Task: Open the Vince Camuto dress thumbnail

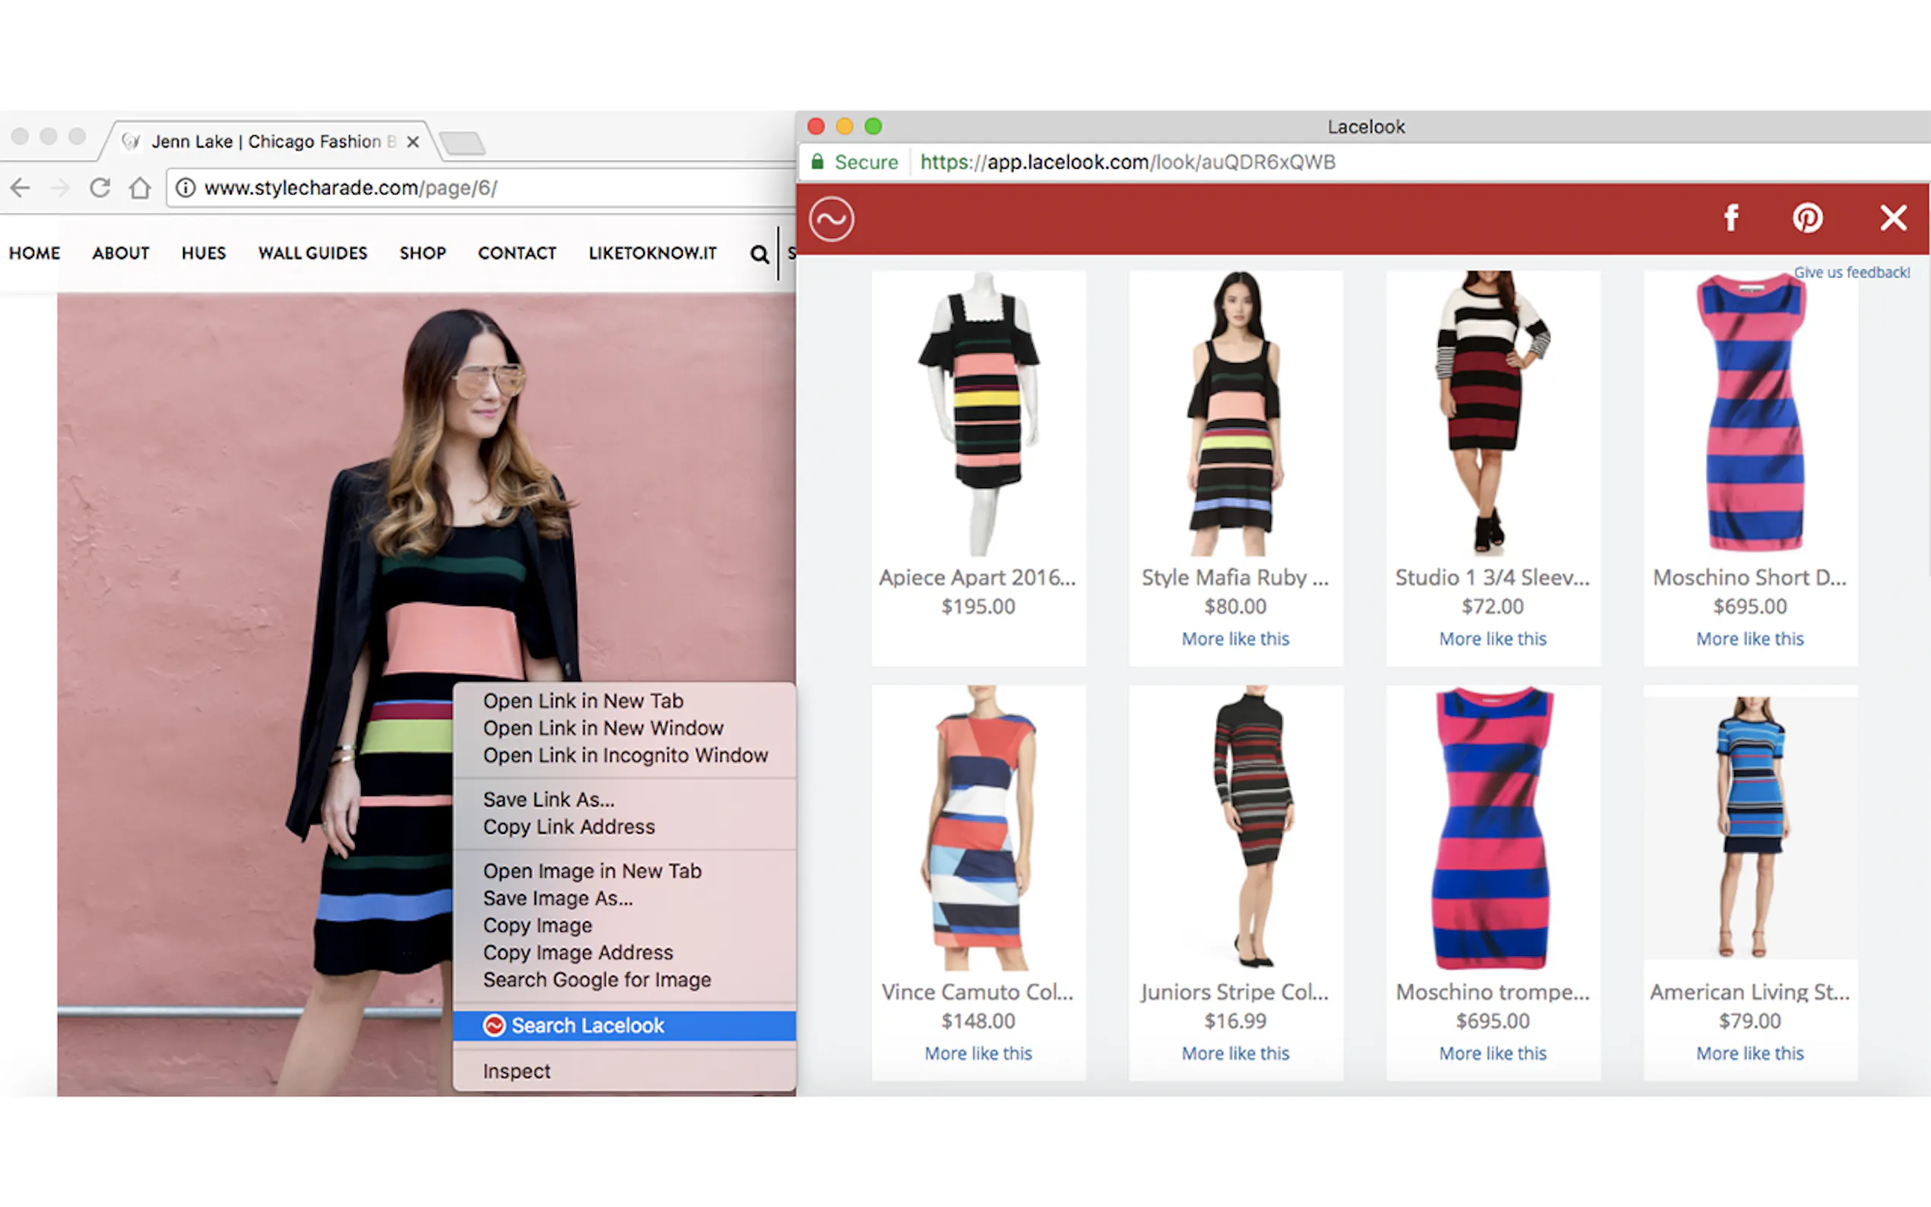Action: point(978,828)
